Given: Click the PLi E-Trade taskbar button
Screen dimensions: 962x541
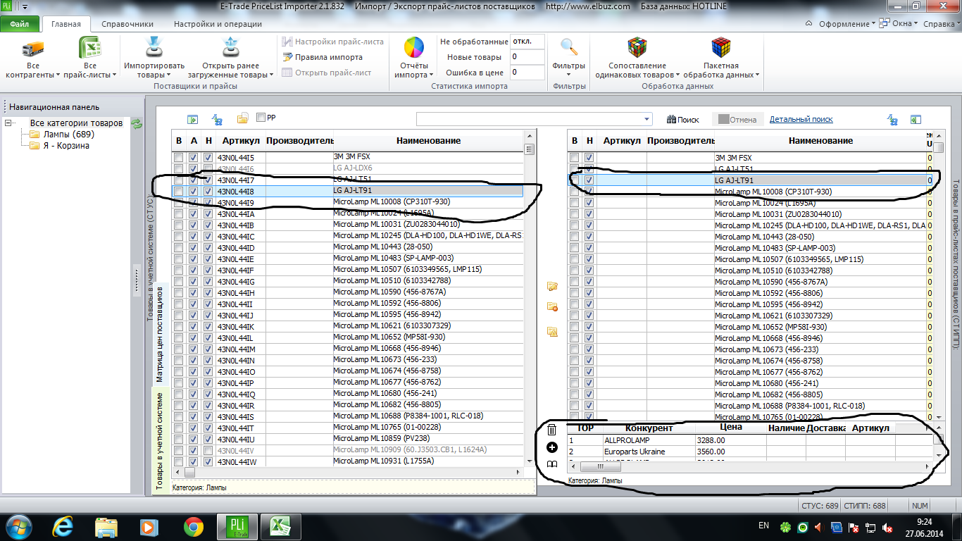Looking at the screenshot, I should tap(237, 527).
